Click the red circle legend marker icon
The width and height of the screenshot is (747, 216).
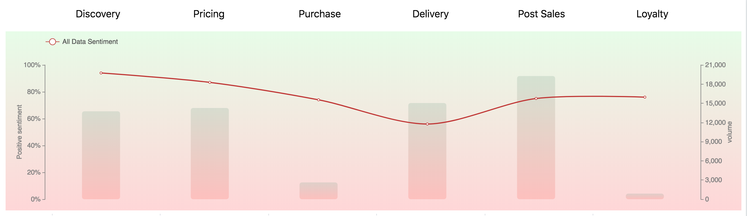53,42
